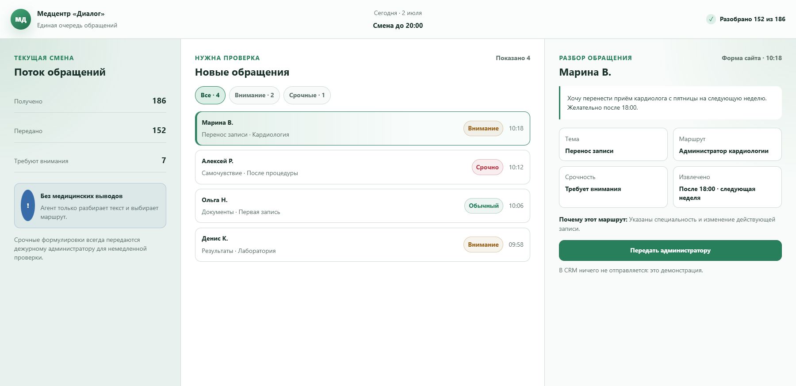
Task: Click the Показано 4 counter
Action: 513,58
